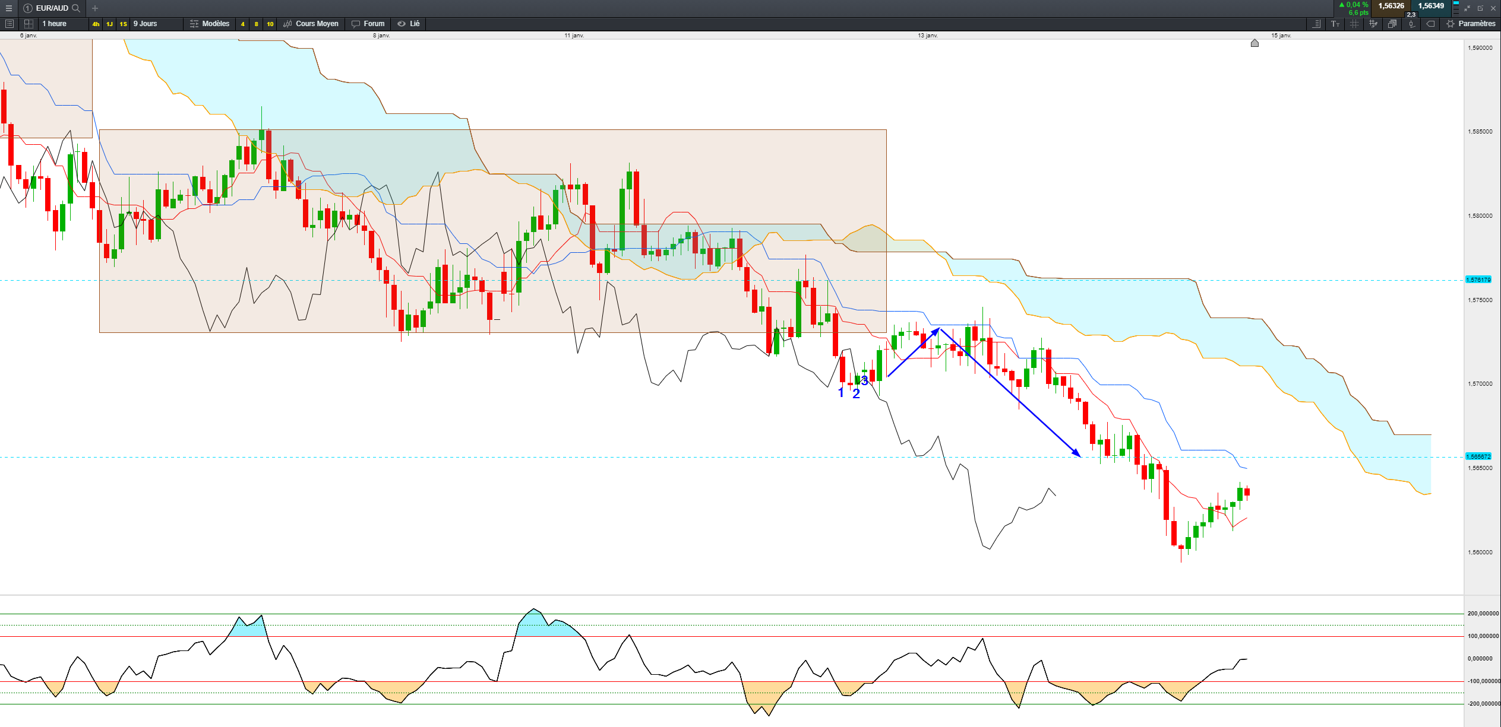Shrink the chart with inward arrows icon
This screenshot has width=1501, height=727.
(x=1467, y=8)
